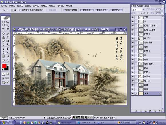This screenshot has width=166, height=125.
Task: Hide the 文字 layer with its eye icon
Action: (133, 17)
